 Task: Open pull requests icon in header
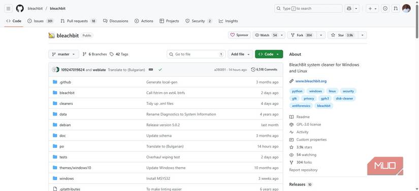point(396,9)
